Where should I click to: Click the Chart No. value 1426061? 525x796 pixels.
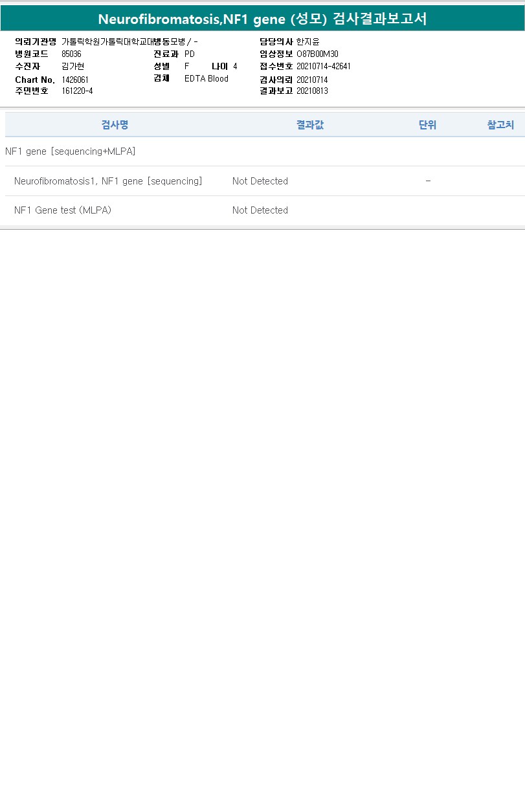(x=75, y=80)
